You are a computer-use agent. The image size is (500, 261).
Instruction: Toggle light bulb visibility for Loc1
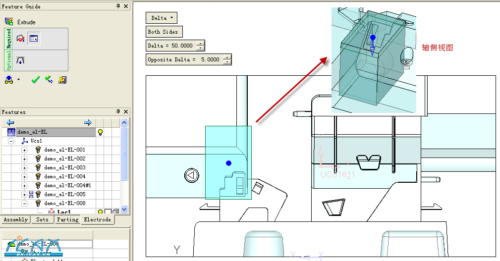(x=100, y=212)
